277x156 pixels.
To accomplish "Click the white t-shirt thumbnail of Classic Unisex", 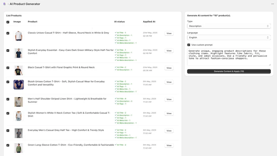I will [19, 36].
